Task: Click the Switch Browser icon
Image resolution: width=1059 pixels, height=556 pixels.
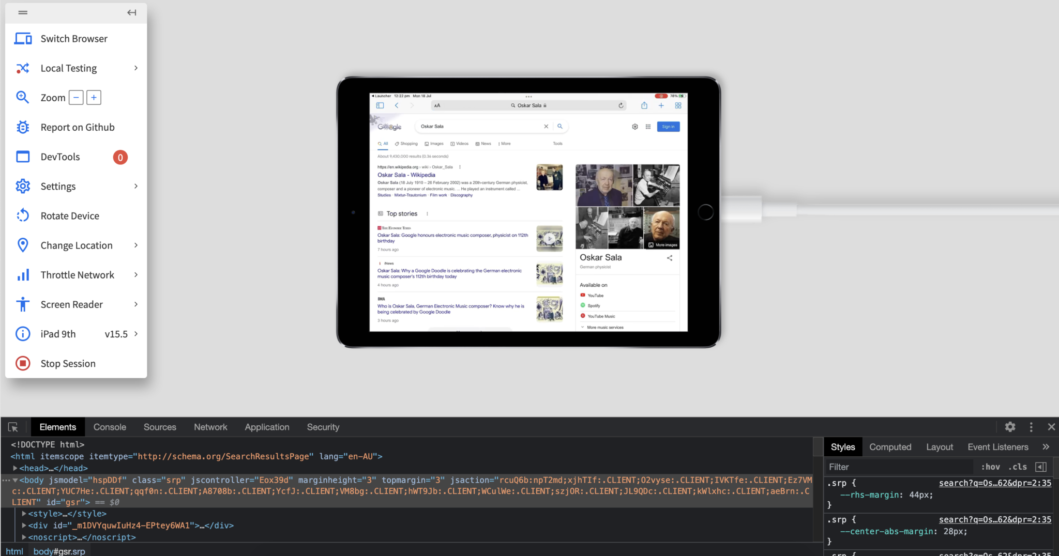Action: (23, 39)
